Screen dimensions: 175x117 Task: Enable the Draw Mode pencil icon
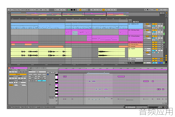point(145,10)
